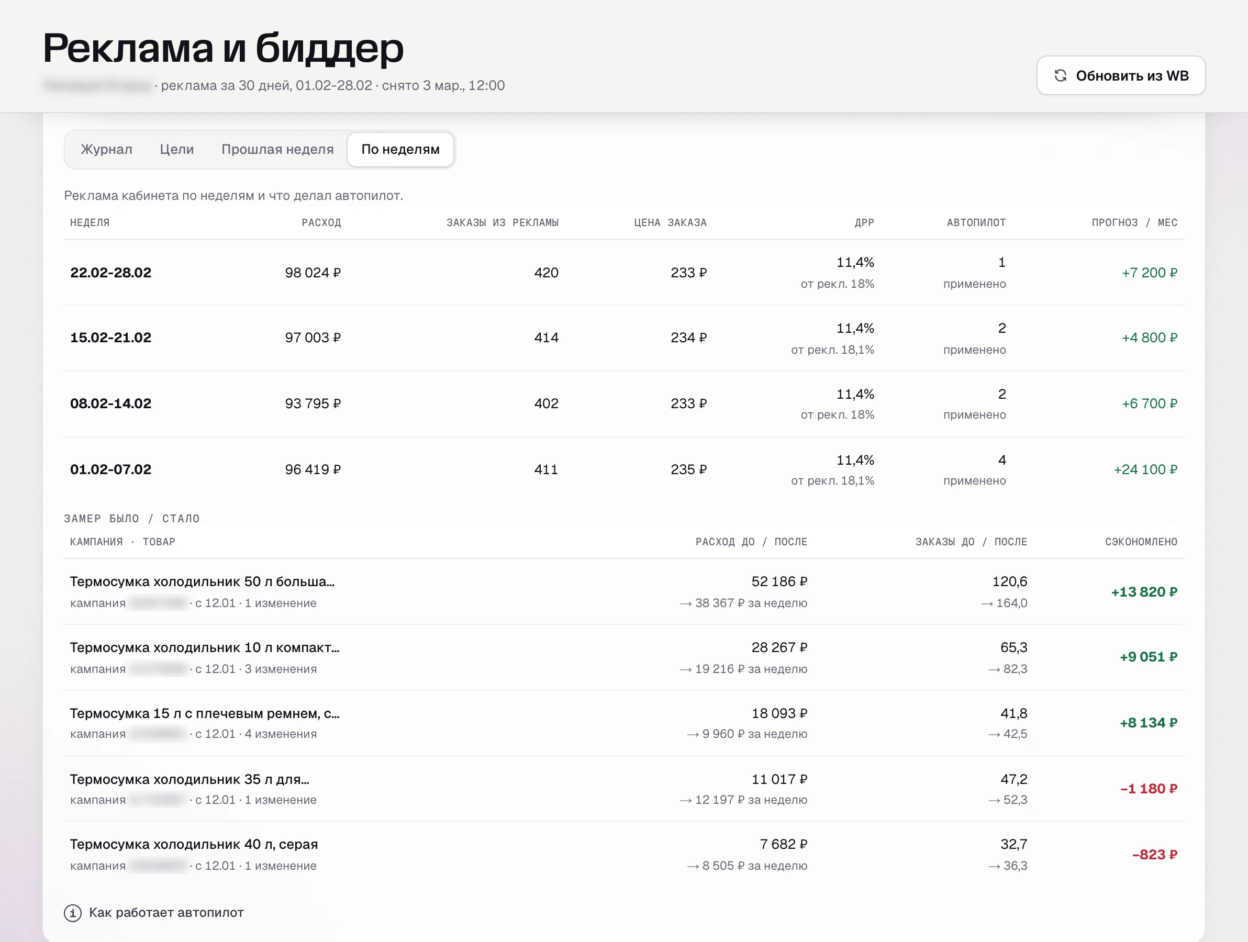Click the orders count 414
Screen dimensions: 1248x942
coord(546,338)
